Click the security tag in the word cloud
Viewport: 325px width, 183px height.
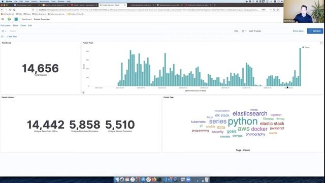tap(217, 132)
